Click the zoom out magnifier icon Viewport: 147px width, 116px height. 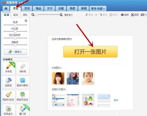click(33, 15)
